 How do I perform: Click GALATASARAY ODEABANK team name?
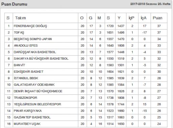pyautogui.click(x=34, y=85)
